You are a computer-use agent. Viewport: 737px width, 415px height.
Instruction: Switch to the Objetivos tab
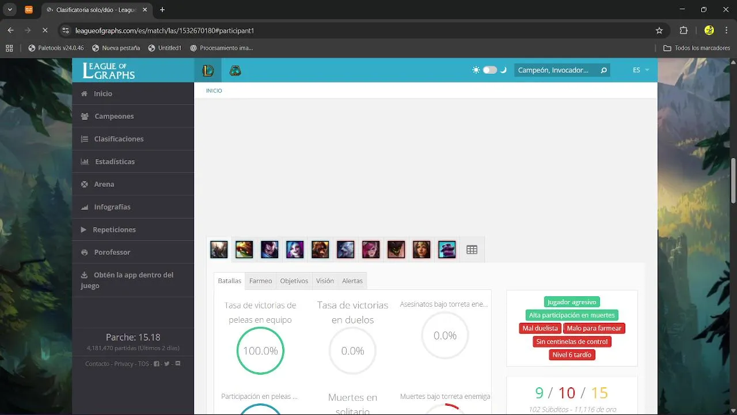coord(294,281)
